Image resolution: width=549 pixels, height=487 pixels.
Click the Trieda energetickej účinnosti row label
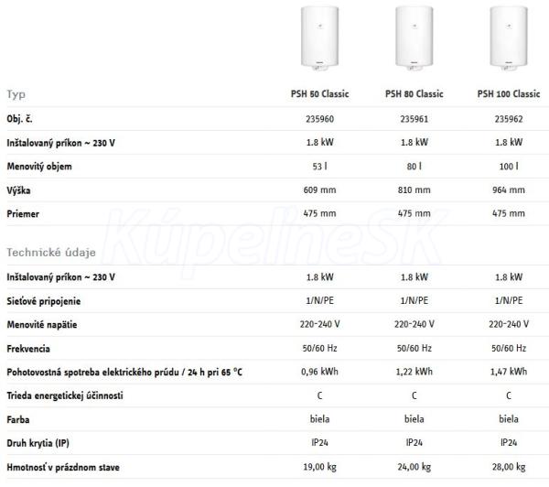pos(65,395)
